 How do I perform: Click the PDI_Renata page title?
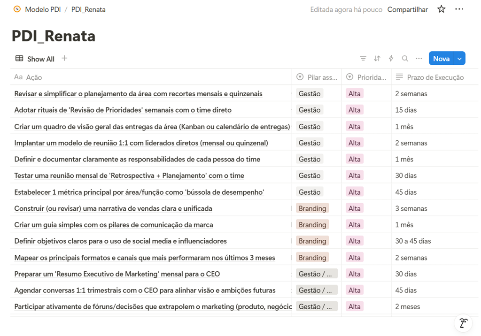click(54, 36)
